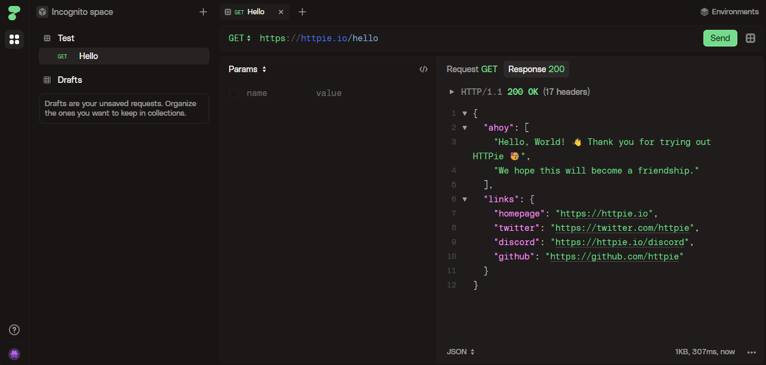Collapse the "ahoy" array on line 2
This screenshot has height=365, width=766.
[465, 127]
